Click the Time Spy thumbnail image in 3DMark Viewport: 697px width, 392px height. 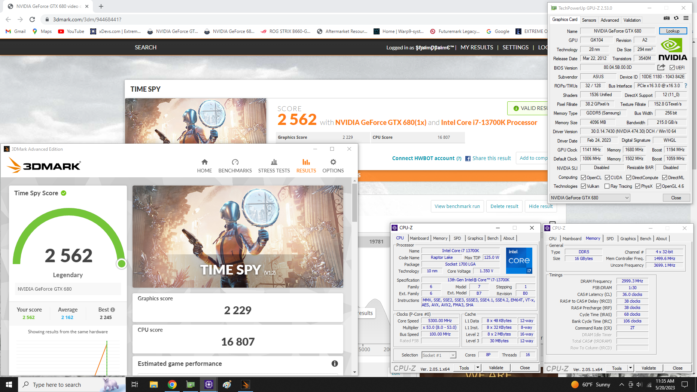[x=238, y=236]
